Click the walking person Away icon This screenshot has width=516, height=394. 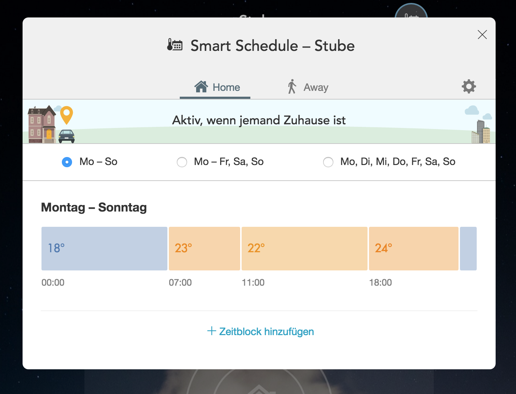292,87
